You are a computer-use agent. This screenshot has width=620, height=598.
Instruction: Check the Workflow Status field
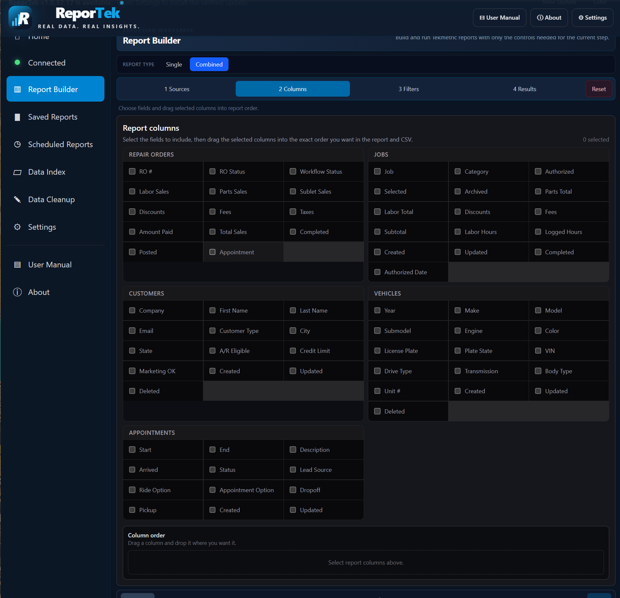coord(293,171)
